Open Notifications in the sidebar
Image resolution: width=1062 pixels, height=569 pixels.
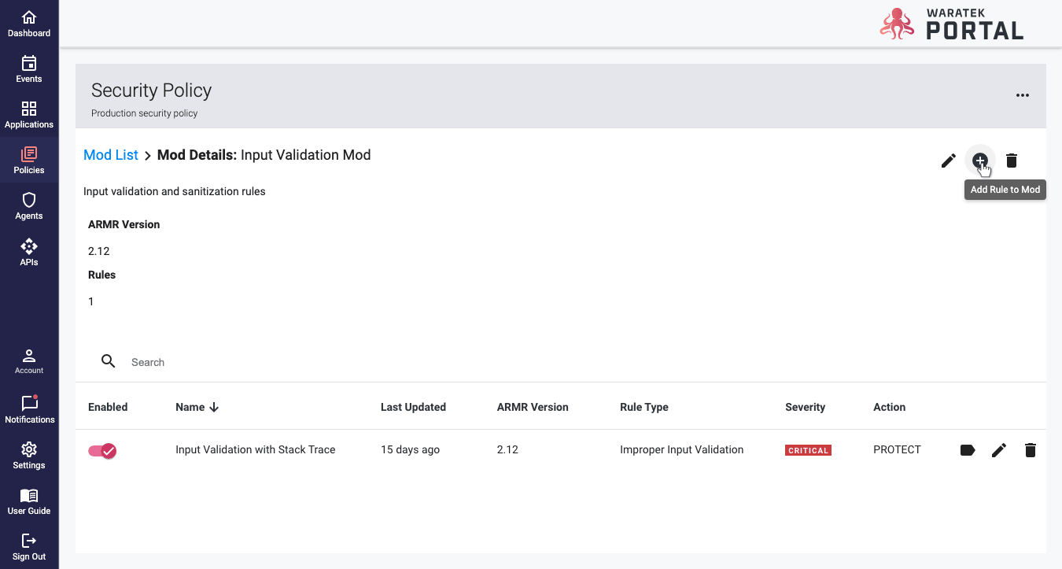29,409
